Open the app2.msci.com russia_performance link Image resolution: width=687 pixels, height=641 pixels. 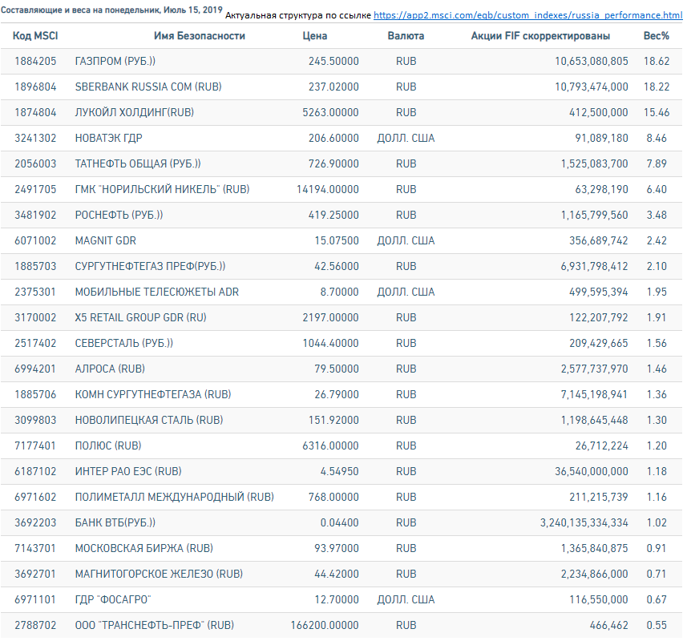528,15
